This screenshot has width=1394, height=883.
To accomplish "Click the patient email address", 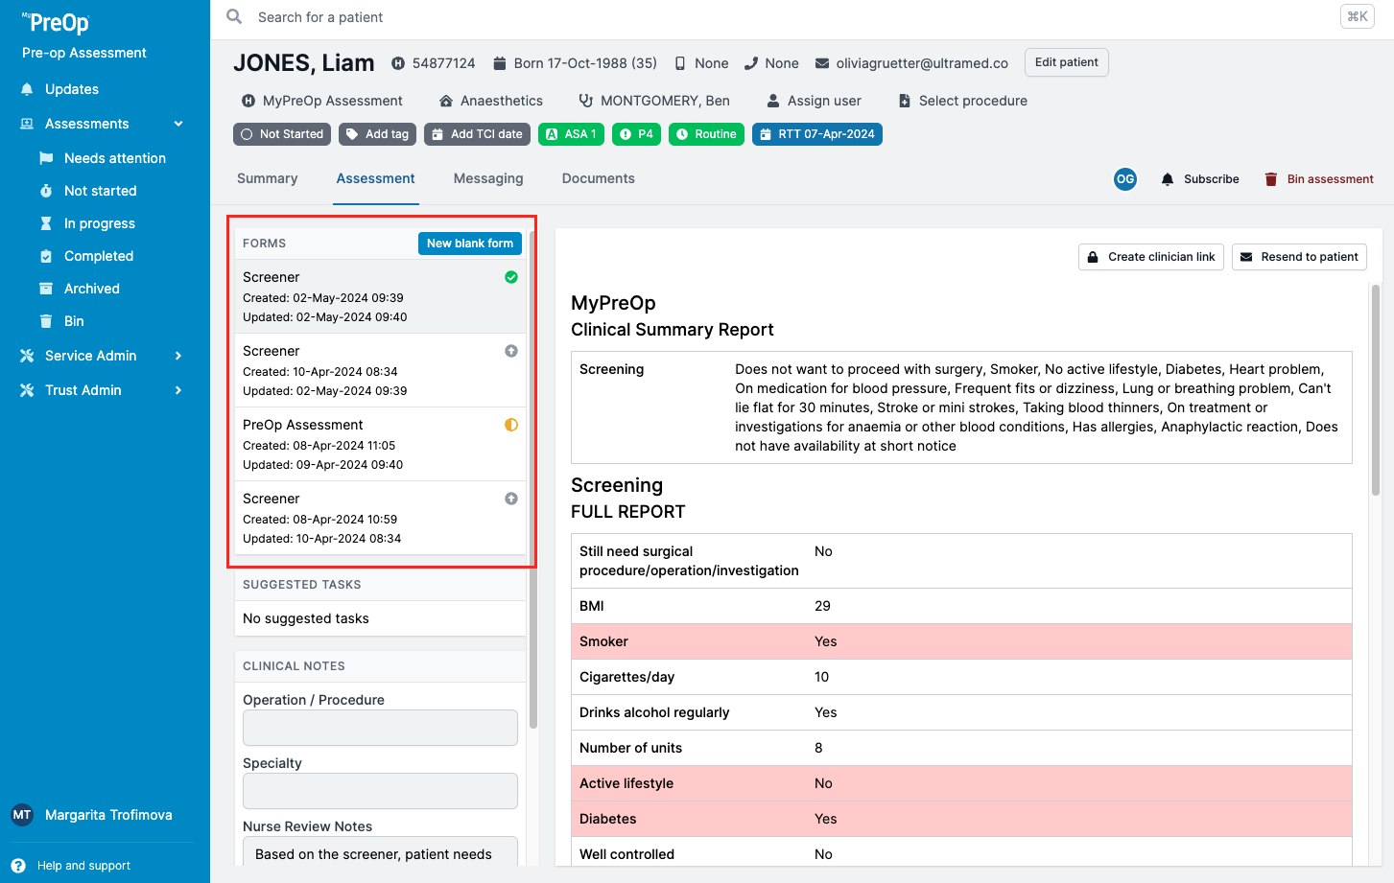I will click(922, 63).
